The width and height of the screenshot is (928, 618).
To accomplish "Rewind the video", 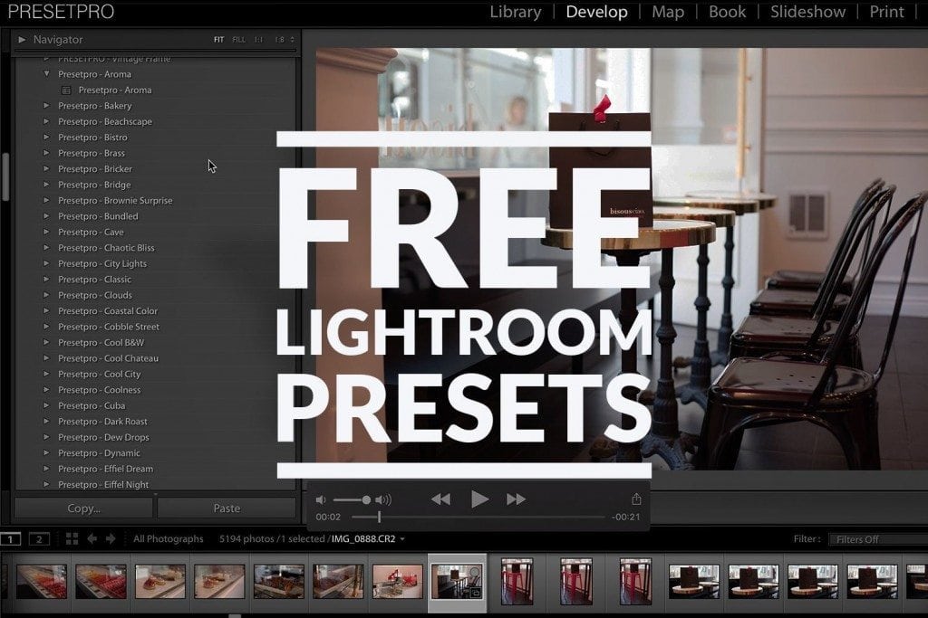I will coord(440,499).
